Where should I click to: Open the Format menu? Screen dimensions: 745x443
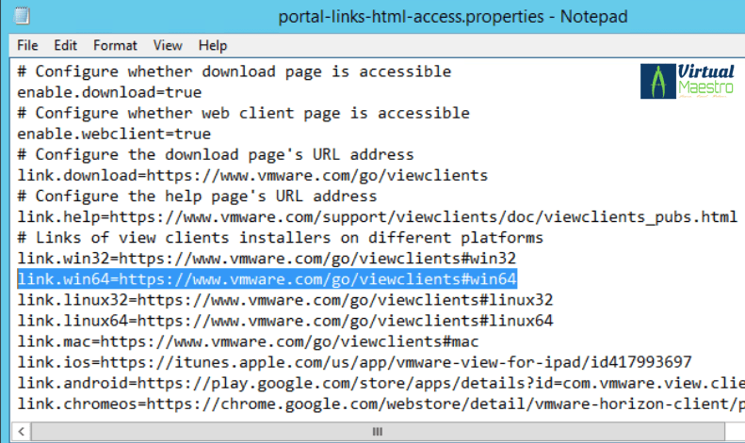coord(115,45)
